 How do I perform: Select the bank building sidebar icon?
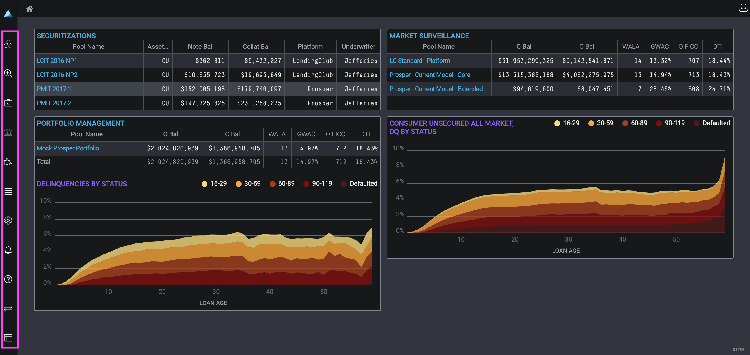point(8,132)
